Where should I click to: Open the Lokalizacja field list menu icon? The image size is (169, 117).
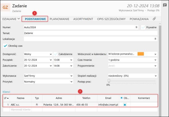pos(155,39)
